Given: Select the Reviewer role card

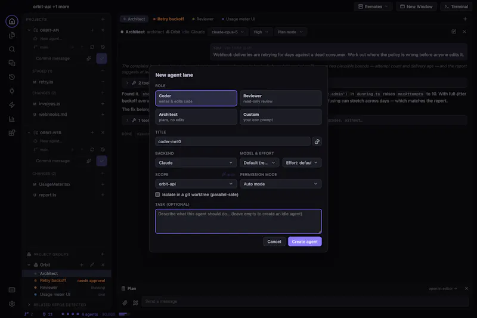Looking at the screenshot, I should [x=280, y=98].
